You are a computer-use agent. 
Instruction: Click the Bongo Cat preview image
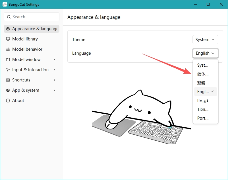click(x=142, y=117)
